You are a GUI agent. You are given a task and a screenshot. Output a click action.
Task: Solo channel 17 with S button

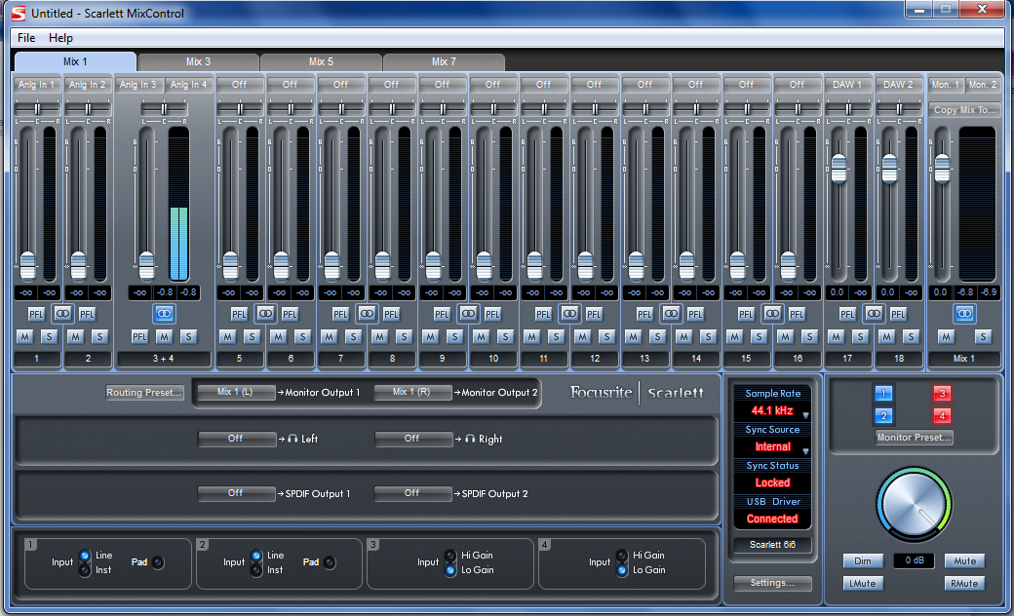click(860, 336)
